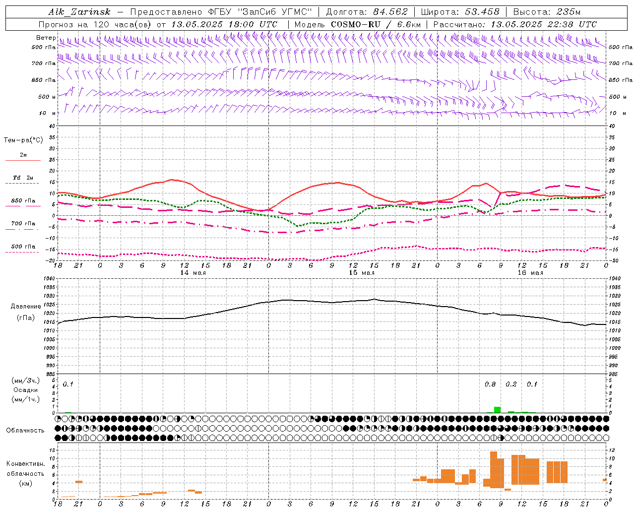The width and height of the screenshot is (635, 508).
Task: Click the '2м' temperature legend entry
Action: [x=23, y=155]
